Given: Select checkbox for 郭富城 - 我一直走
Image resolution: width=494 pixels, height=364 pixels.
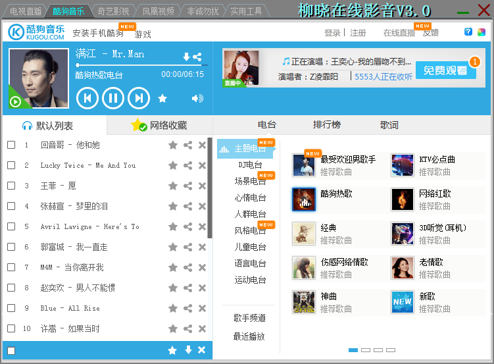Looking at the screenshot, I should (11, 247).
